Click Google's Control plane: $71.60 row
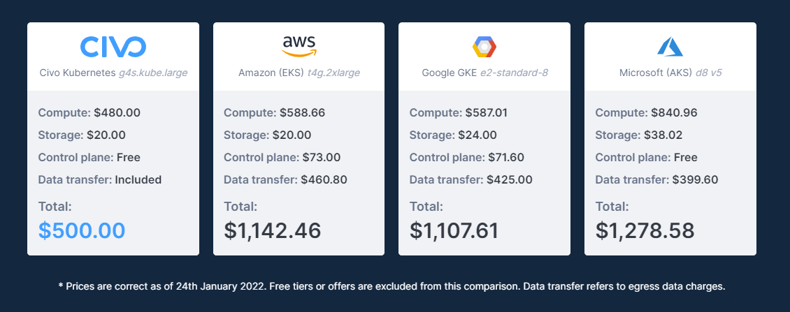The height and width of the screenshot is (312, 790). [466, 158]
